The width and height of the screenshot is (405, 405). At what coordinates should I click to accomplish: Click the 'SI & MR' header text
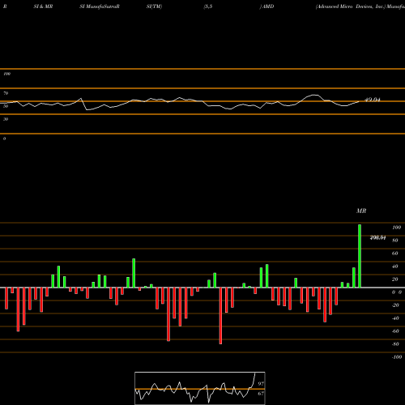point(43,6)
